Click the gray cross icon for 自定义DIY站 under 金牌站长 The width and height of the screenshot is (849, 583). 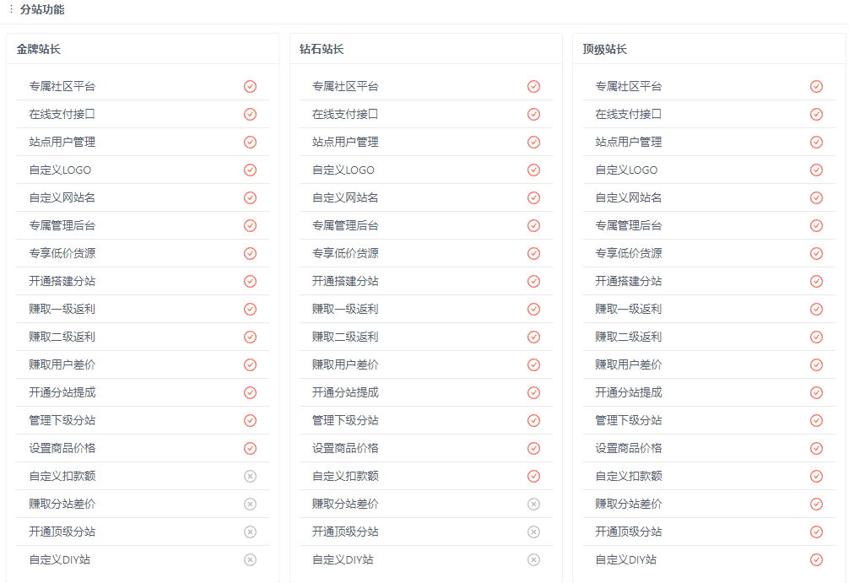(x=250, y=559)
